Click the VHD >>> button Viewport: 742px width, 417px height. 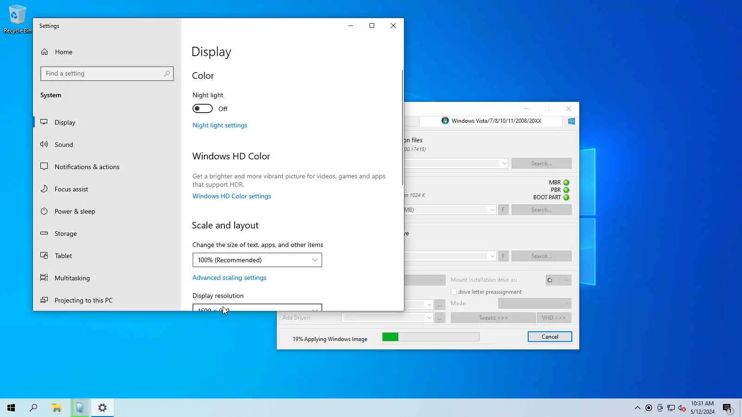[x=554, y=318]
